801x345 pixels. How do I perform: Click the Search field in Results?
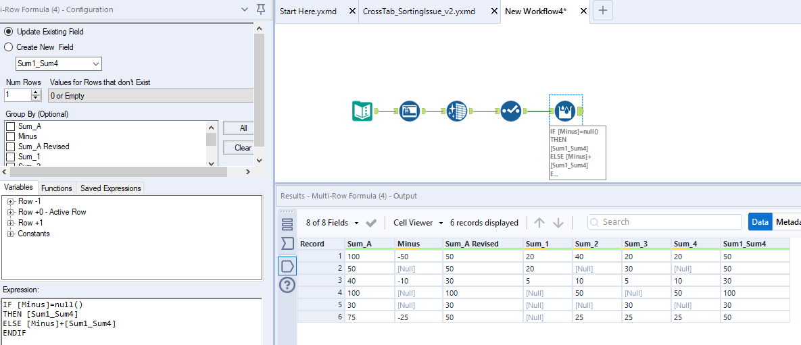click(x=664, y=222)
